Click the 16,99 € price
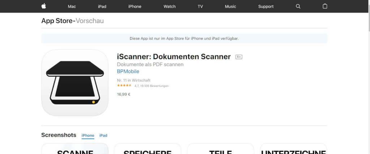 tap(124, 94)
